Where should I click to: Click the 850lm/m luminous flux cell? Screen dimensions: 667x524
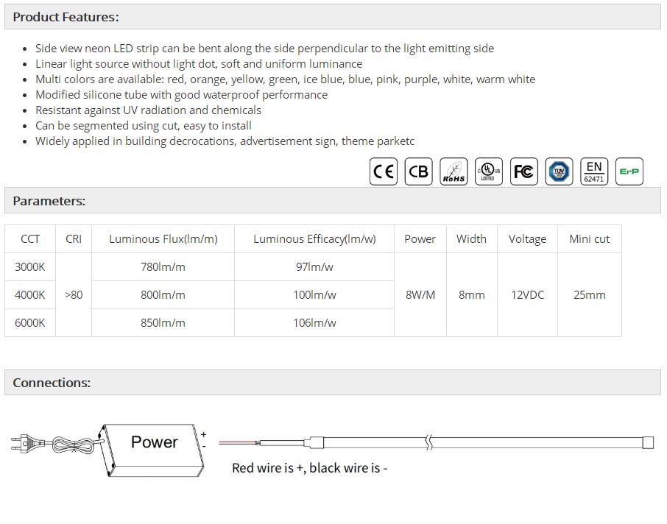point(163,323)
